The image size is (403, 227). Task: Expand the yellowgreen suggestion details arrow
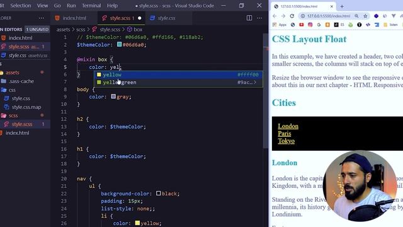254,83
